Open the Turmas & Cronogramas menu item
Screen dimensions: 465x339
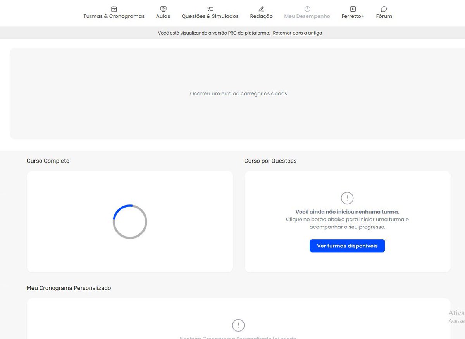tap(114, 16)
